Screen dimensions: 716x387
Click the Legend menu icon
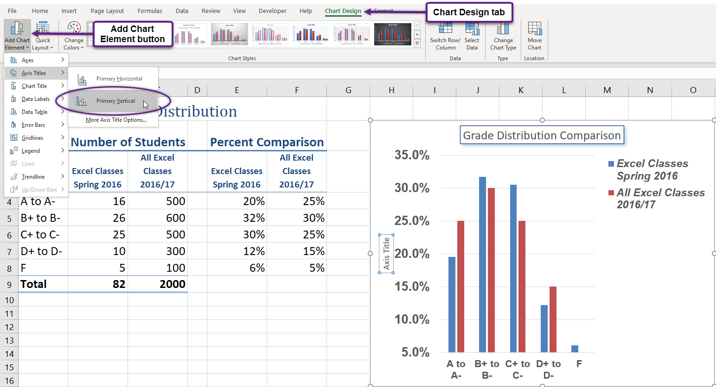[x=13, y=151]
